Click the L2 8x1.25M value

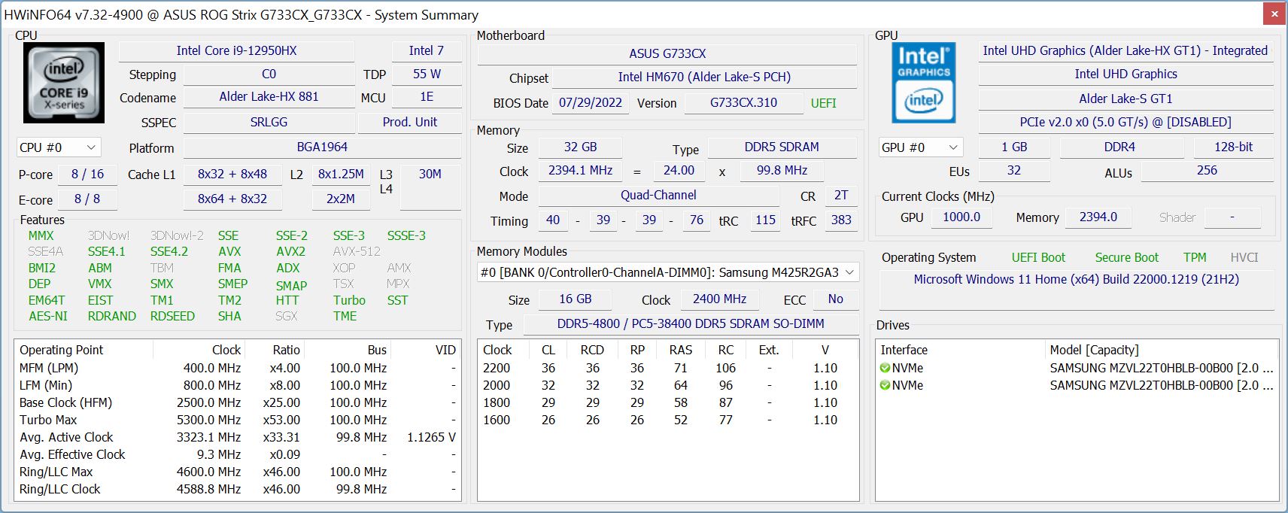(x=341, y=175)
